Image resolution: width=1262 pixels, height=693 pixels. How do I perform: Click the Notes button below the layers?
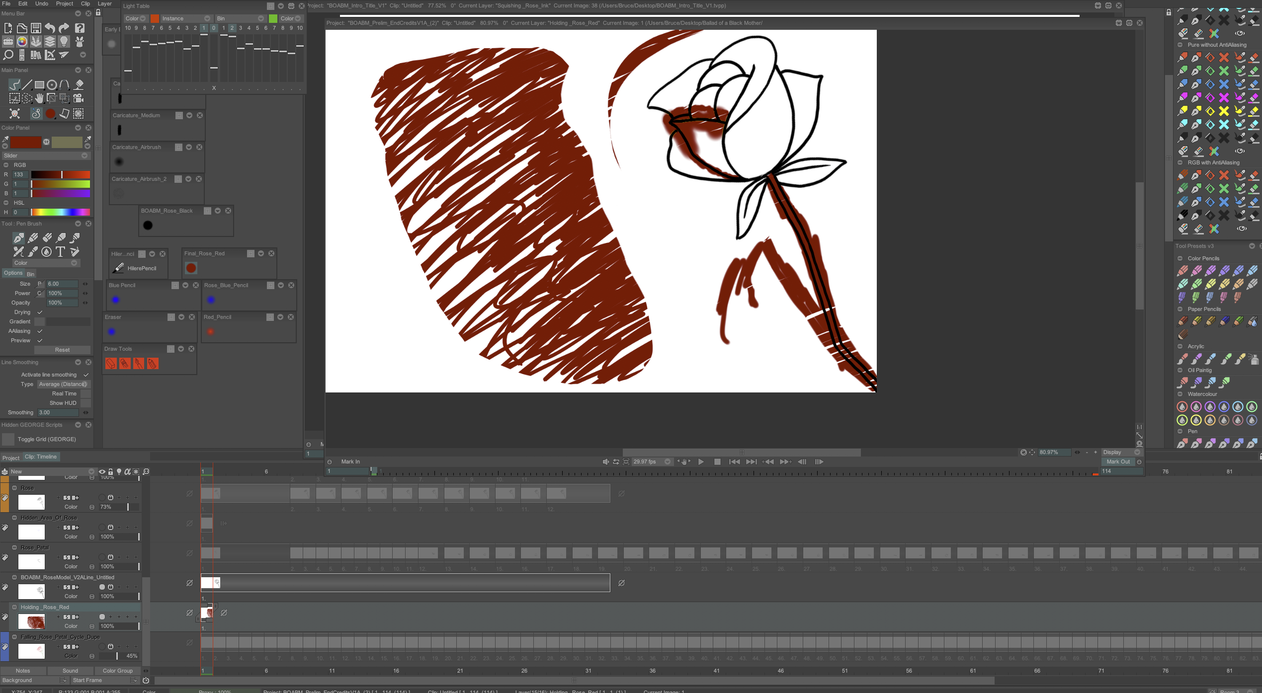23,671
